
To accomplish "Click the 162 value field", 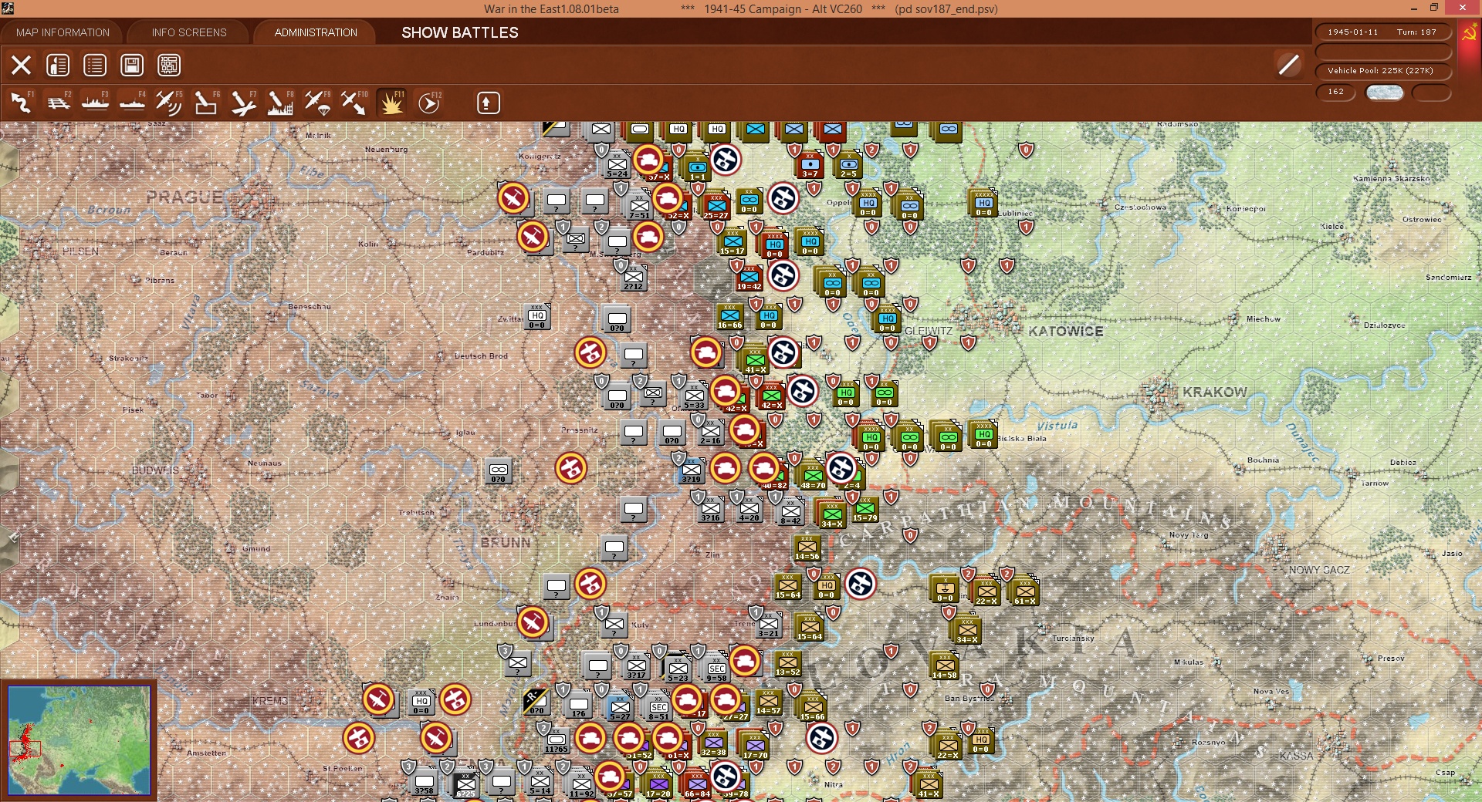I will [x=1335, y=92].
